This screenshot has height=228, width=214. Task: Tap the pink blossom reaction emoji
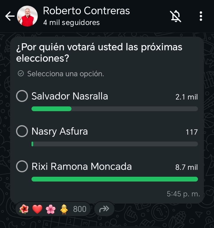(51, 210)
